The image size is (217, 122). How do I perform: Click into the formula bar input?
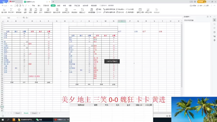tap(105, 18)
